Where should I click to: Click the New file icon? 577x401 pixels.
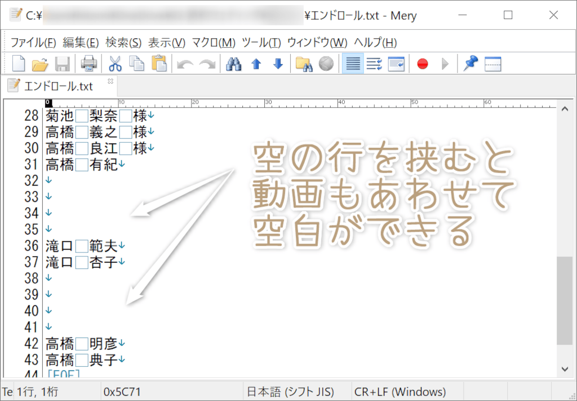click(19, 64)
